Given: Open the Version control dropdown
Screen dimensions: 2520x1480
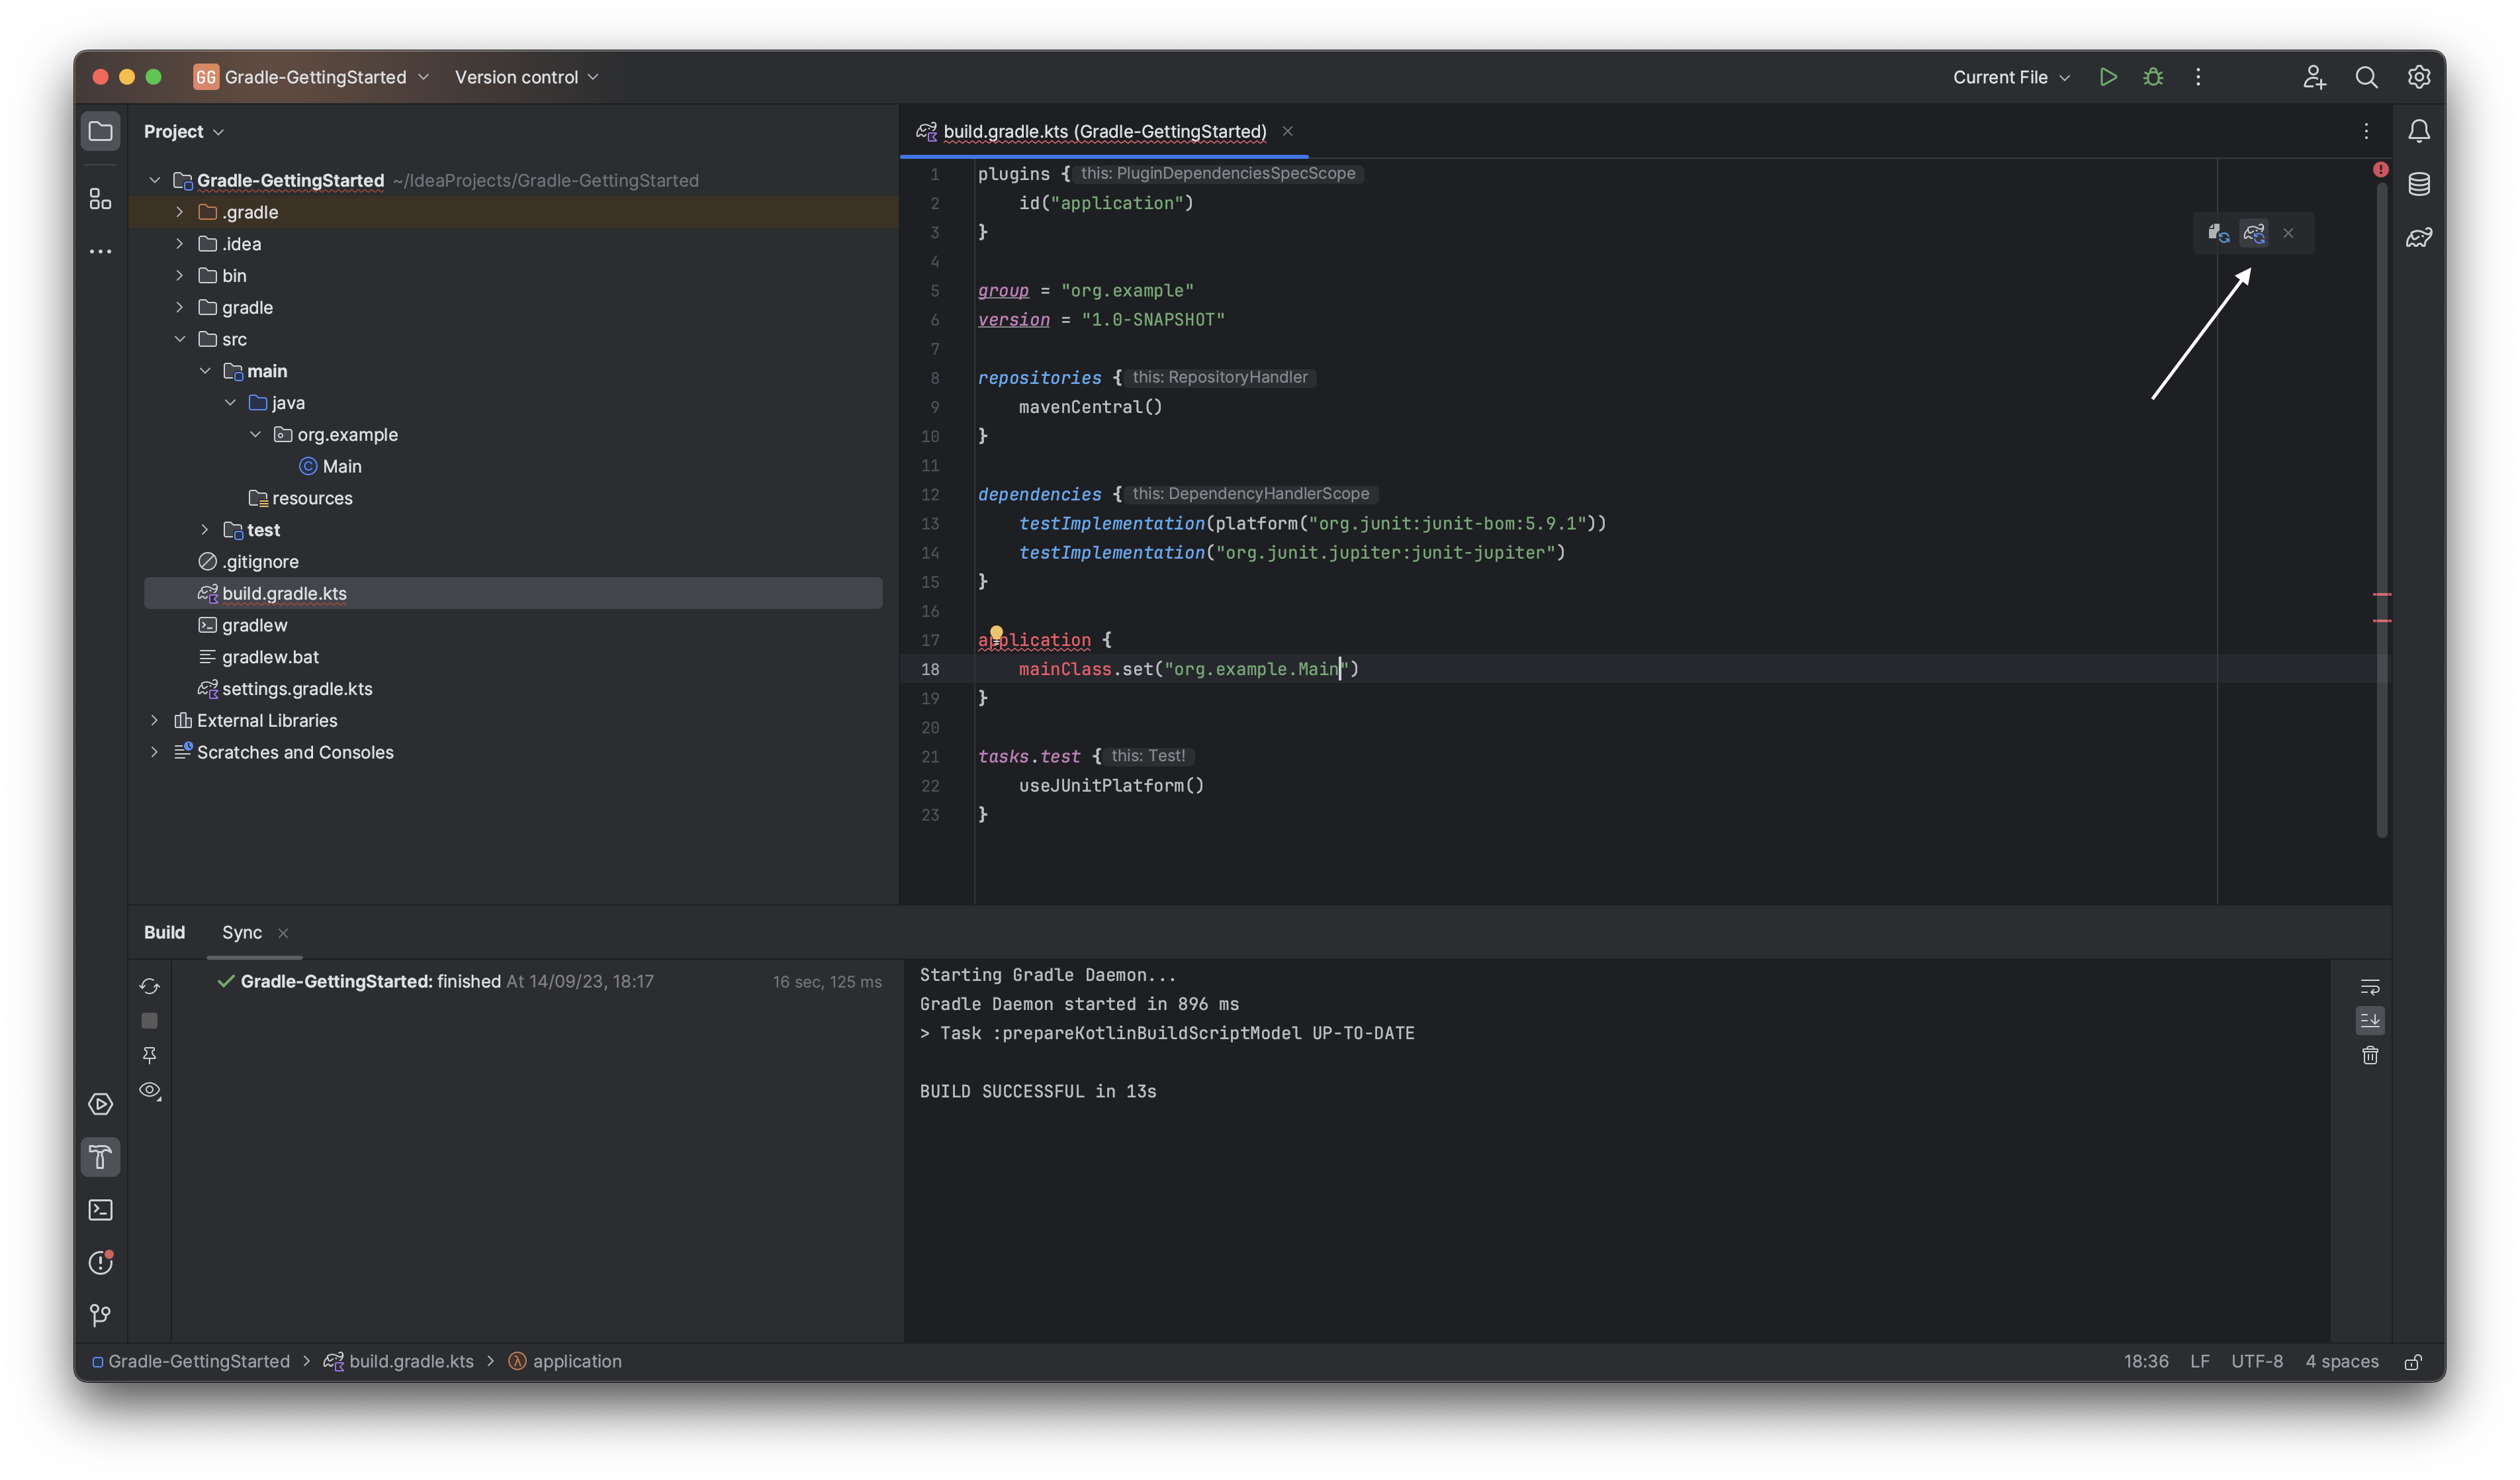Looking at the screenshot, I should tap(527, 77).
